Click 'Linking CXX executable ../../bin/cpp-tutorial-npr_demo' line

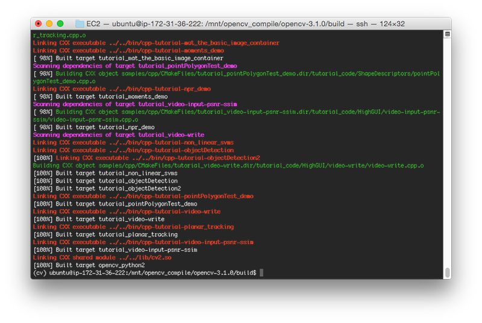click(x=122, y=89)
